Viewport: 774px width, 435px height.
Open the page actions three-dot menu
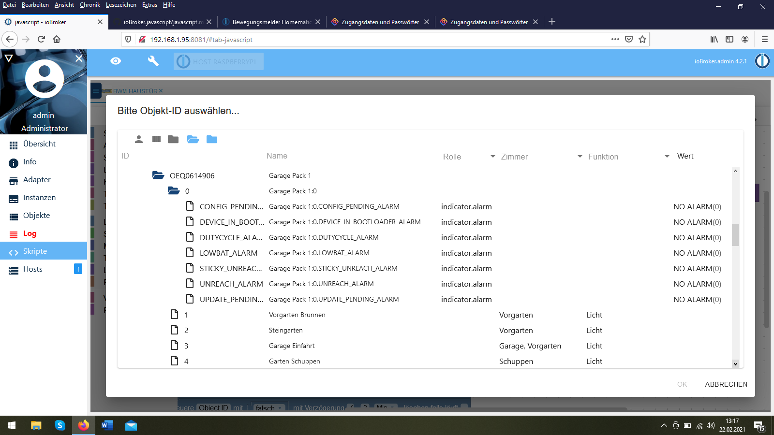(x=615, y=39)
